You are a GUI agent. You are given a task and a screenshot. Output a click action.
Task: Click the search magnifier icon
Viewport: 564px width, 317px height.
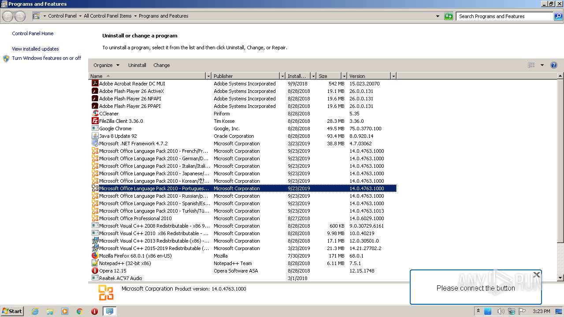click(x=558, y=16)
